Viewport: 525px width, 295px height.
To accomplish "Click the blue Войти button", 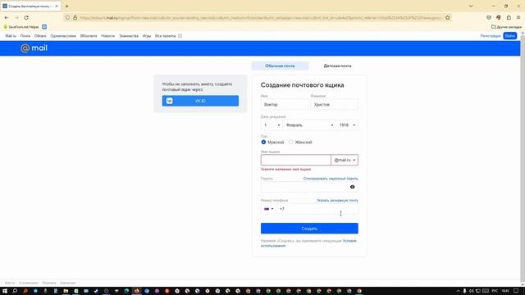I will 510,36.
